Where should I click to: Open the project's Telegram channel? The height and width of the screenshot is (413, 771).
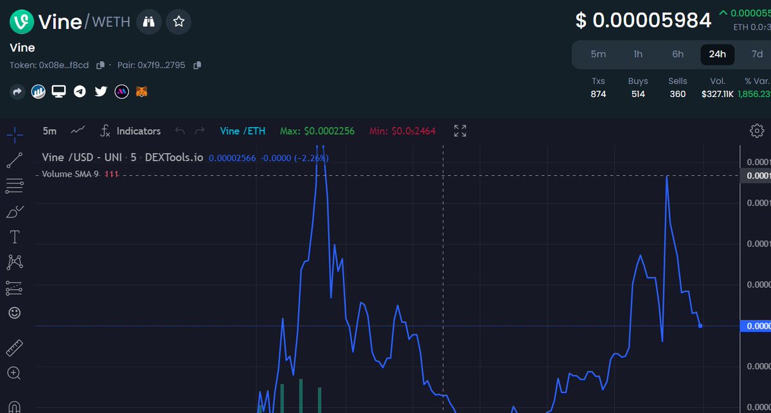pyautogui.click(x=80, y=91)
